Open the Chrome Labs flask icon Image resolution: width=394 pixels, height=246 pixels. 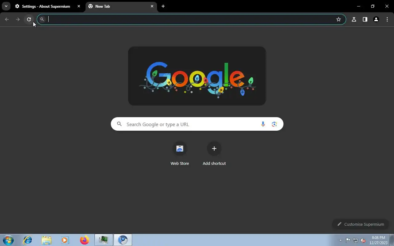point(354,19)
